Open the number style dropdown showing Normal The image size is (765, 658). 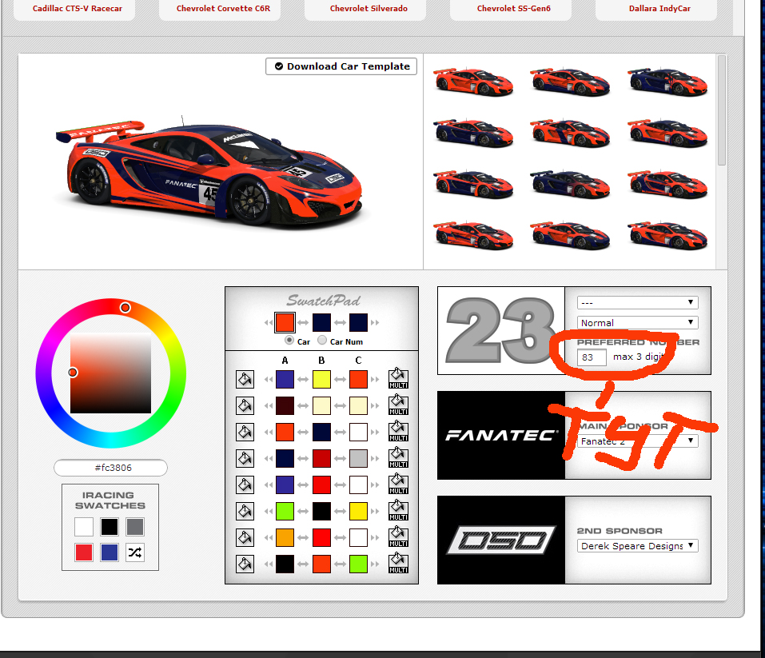click(637, 323)
